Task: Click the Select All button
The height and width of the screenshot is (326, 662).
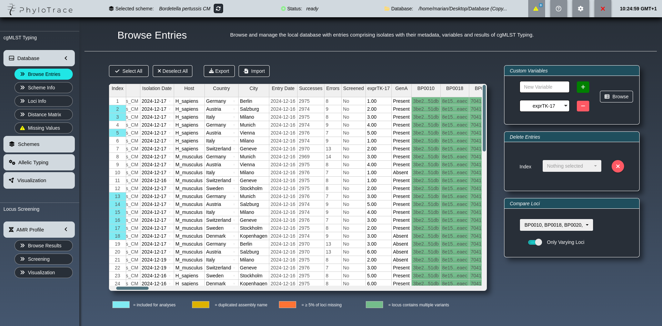Action: [x=129, y=71]
